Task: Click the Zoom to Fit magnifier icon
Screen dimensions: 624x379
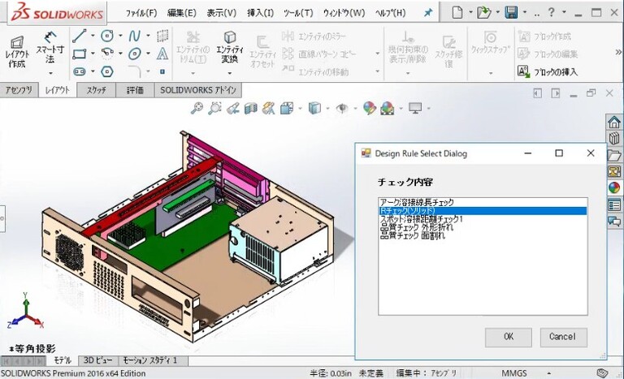Action: click(x=197, y=108)
